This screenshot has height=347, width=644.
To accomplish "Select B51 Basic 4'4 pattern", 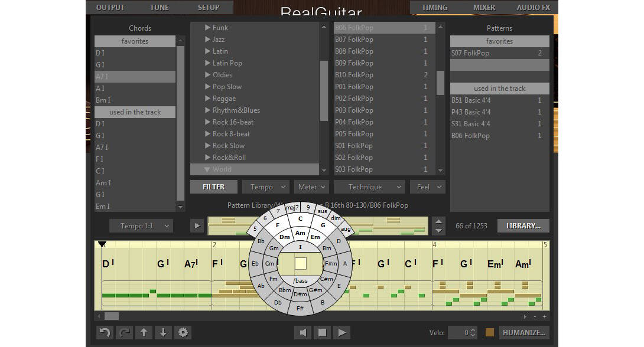I will (x=499, y=100).
